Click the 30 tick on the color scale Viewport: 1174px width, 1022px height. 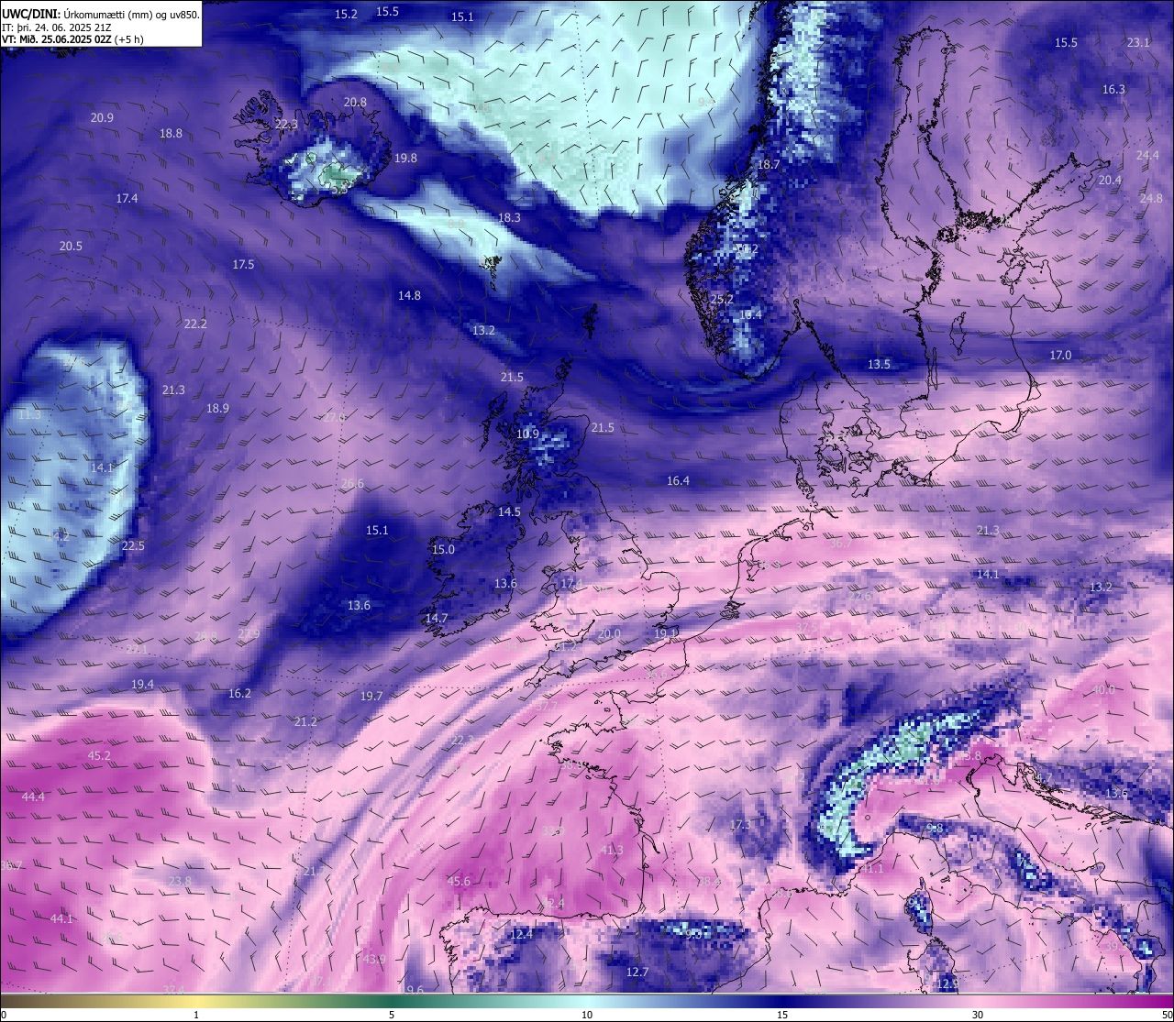coord(978,1015)
